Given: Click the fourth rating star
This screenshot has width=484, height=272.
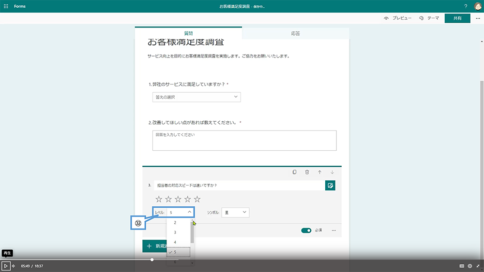Looking at the screenshot, I should (x=187, y=199).
